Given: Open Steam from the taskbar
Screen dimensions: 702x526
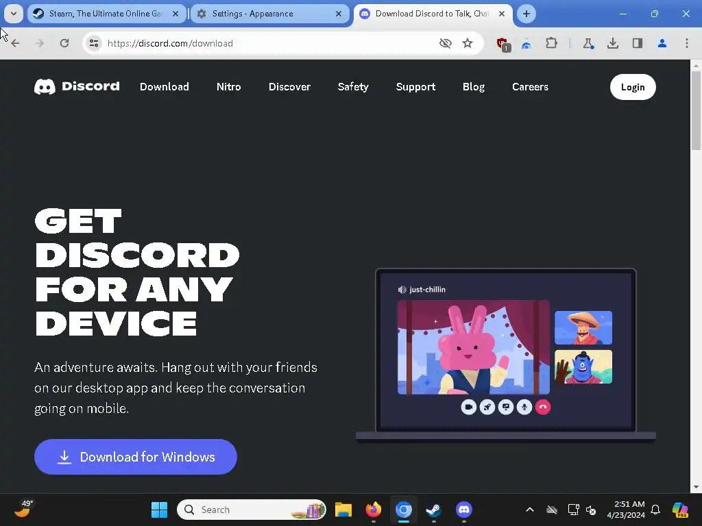Looking at the screenshot, I should click(433, 510).
